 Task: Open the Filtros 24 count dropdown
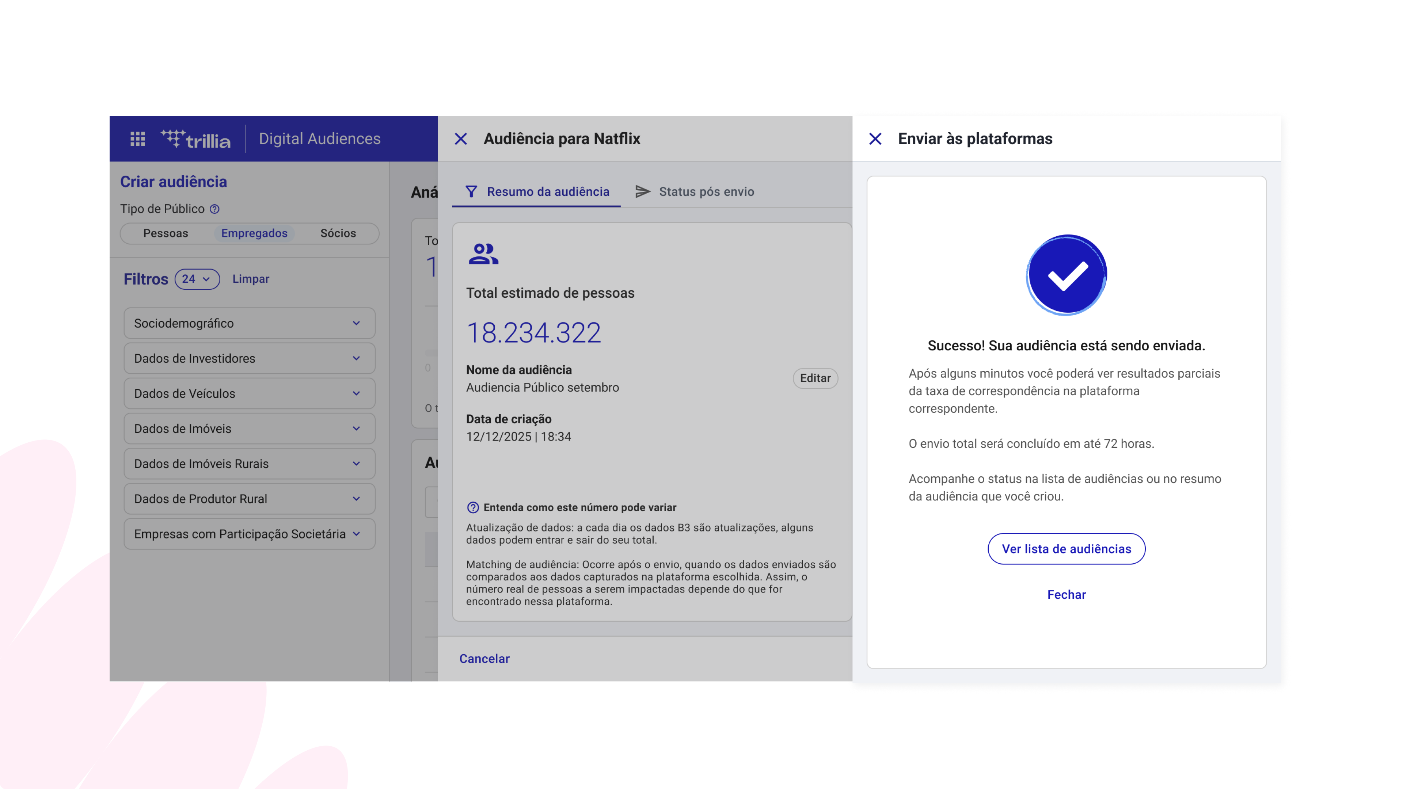click(x=197, y=279)
